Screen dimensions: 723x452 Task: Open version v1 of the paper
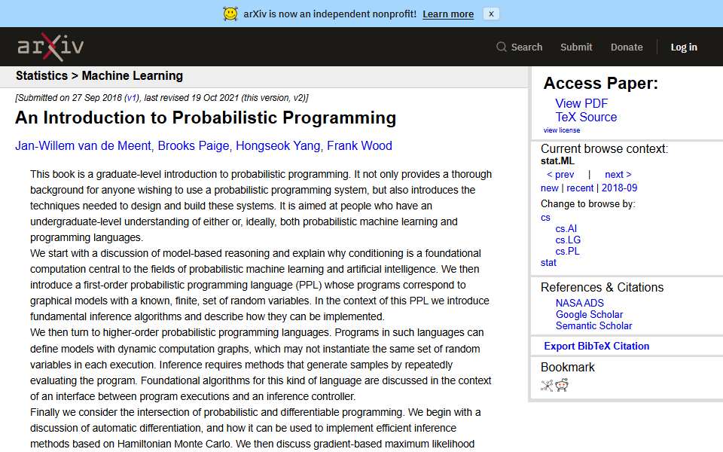(132, 98)
